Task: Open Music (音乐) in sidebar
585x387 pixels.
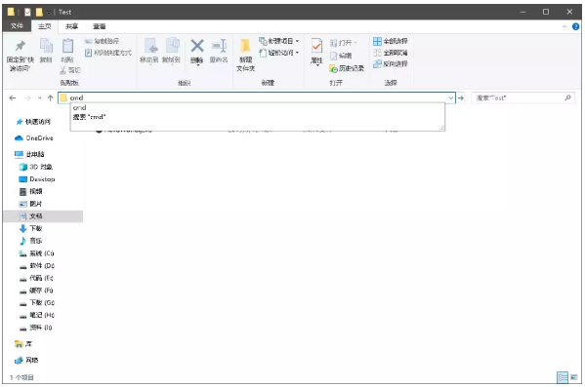Action: pyautogui.click(x=30, y=241)
